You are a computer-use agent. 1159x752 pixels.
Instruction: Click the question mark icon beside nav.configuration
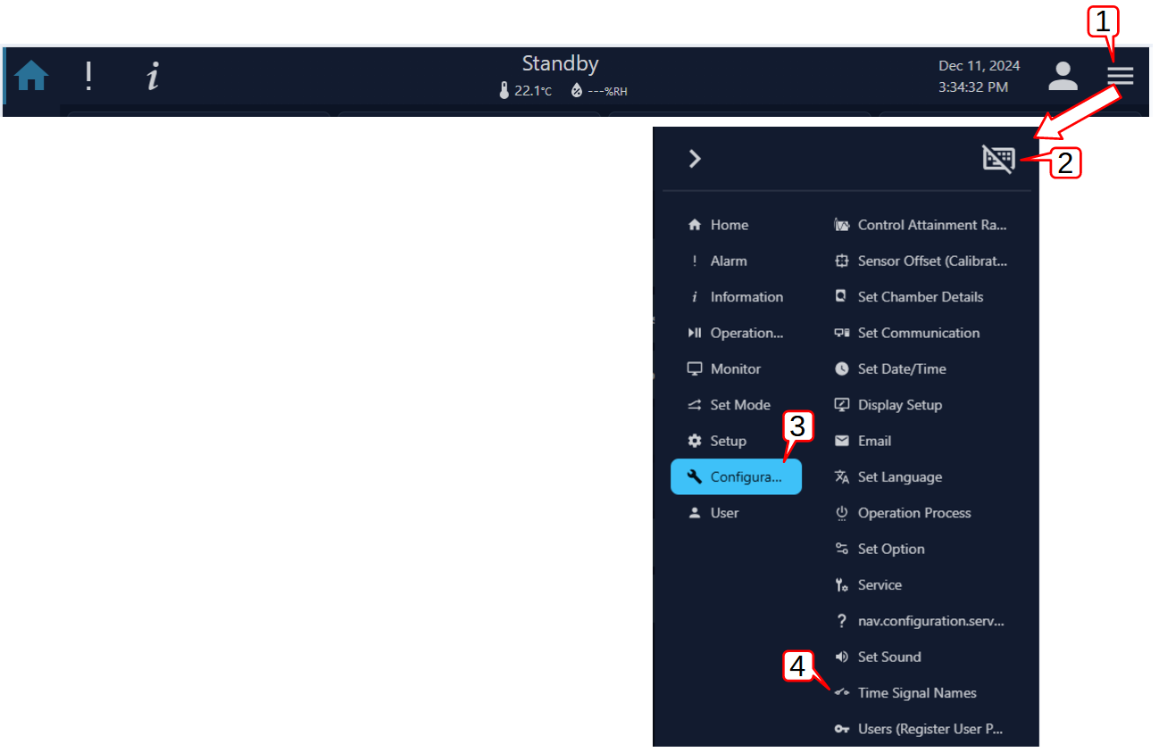[841, 621]
